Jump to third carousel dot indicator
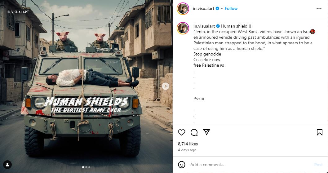This screenshot has height=173, width=328. [x=89, y=167]
